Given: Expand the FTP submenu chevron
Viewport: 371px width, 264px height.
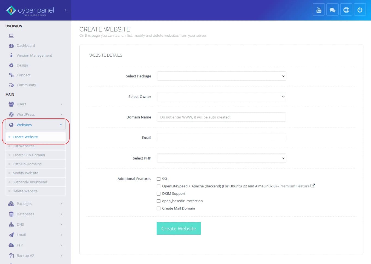Looking at the screenshot, I should (x=61, y=245).
